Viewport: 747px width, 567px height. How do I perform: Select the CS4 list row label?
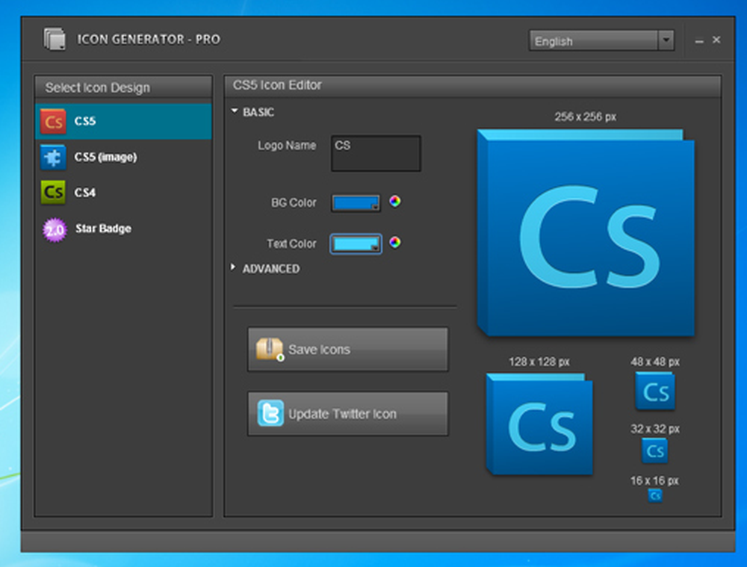pos(85,193)
